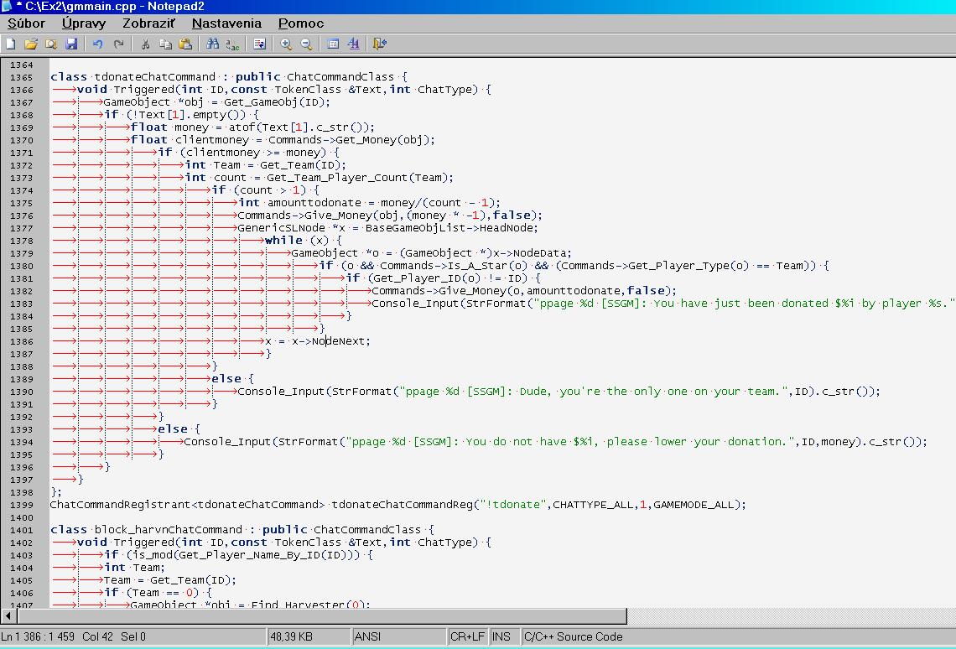Viewport: 956px width, 649px height.
Task: Undo the last edit via toolbar
Action: [97, 44]
